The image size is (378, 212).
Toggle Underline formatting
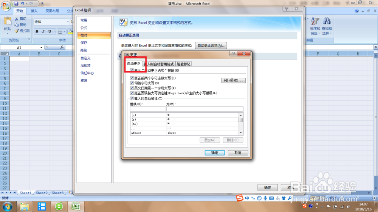click(50, 32)
